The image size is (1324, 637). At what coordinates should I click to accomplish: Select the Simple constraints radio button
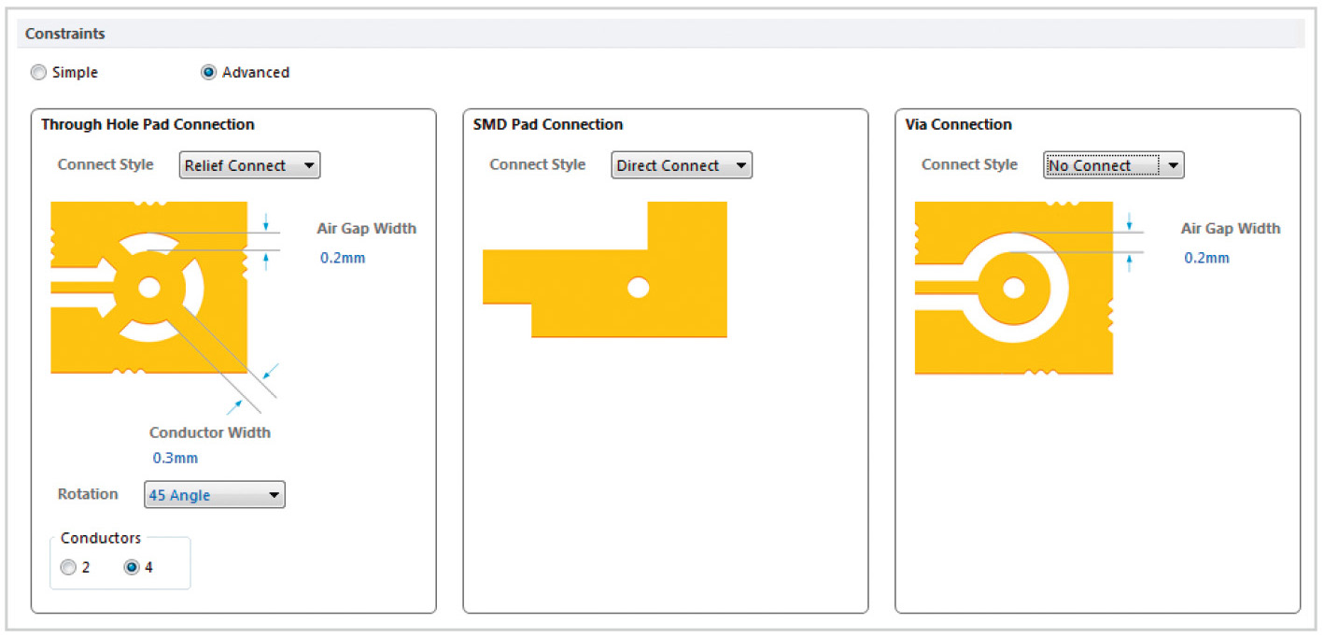click(x=39, y=73)
